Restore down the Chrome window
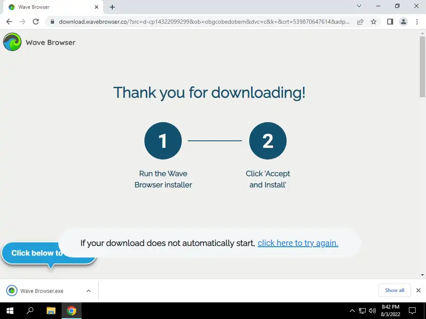 pos(397,6)
